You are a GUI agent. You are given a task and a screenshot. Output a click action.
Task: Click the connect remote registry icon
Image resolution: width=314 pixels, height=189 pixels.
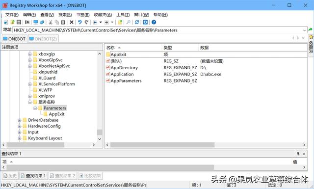[42, 22]
